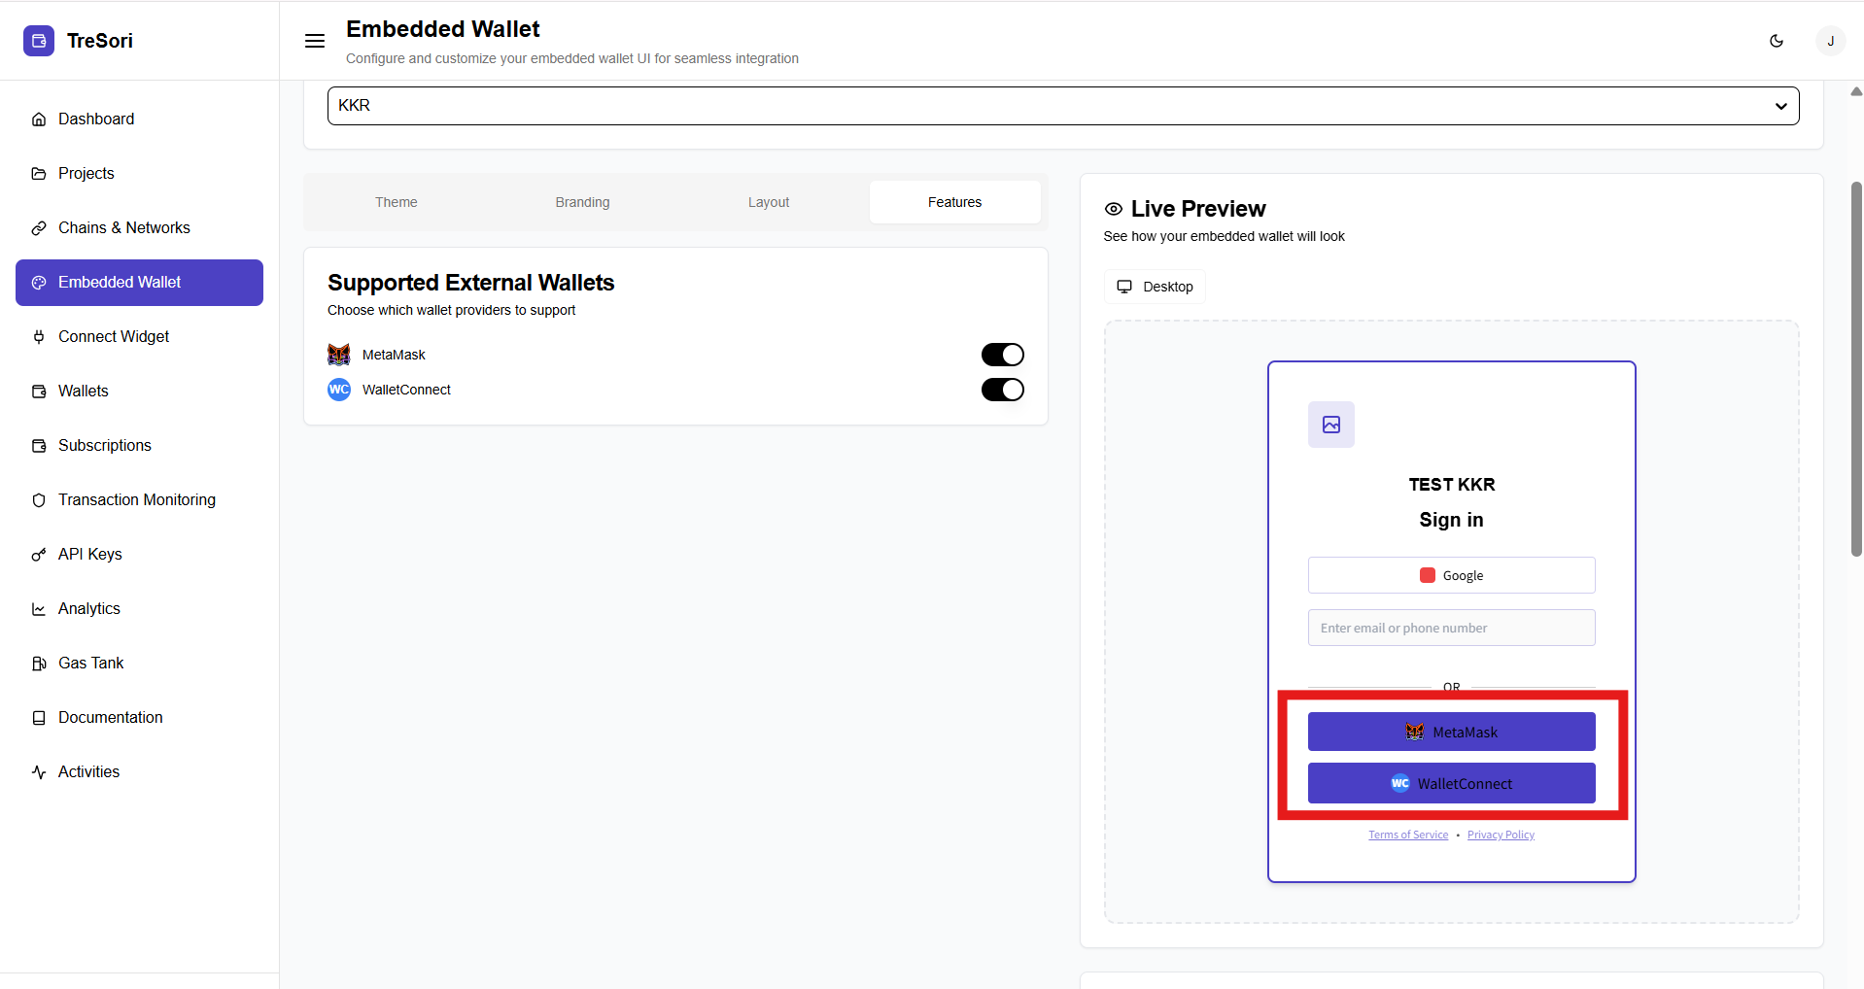Open the user avatar J menu

(1830, 41)
